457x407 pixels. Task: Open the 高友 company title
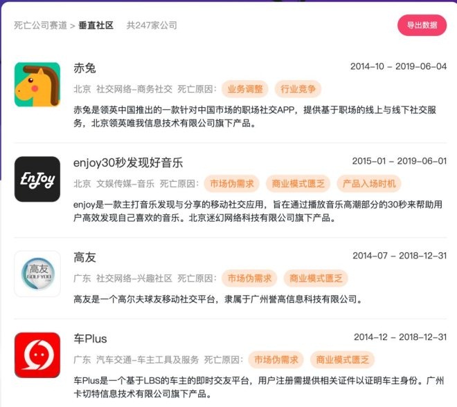[84, 258]
